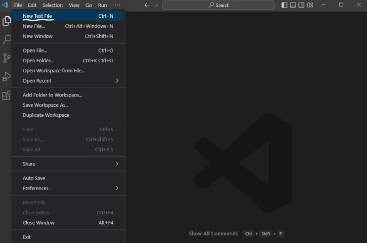Open the Explorer view in activity bar

(x=6, y=21)
